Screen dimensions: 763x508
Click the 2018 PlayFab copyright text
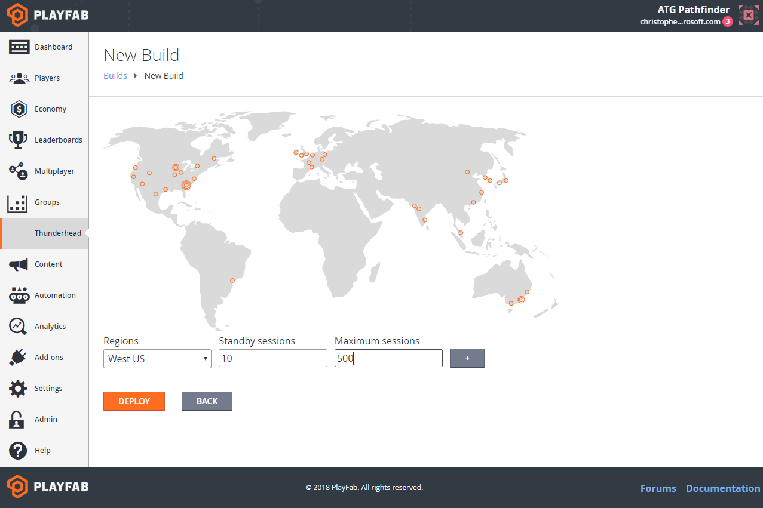pos(364,488)
